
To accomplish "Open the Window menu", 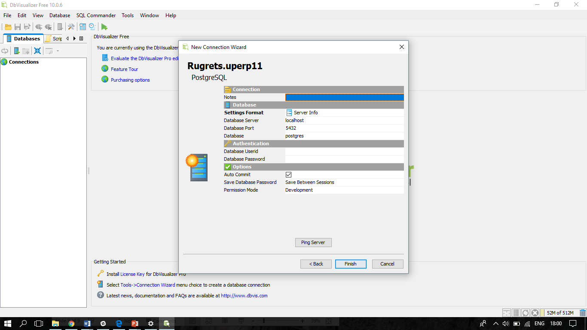I will tap(150, 15).
